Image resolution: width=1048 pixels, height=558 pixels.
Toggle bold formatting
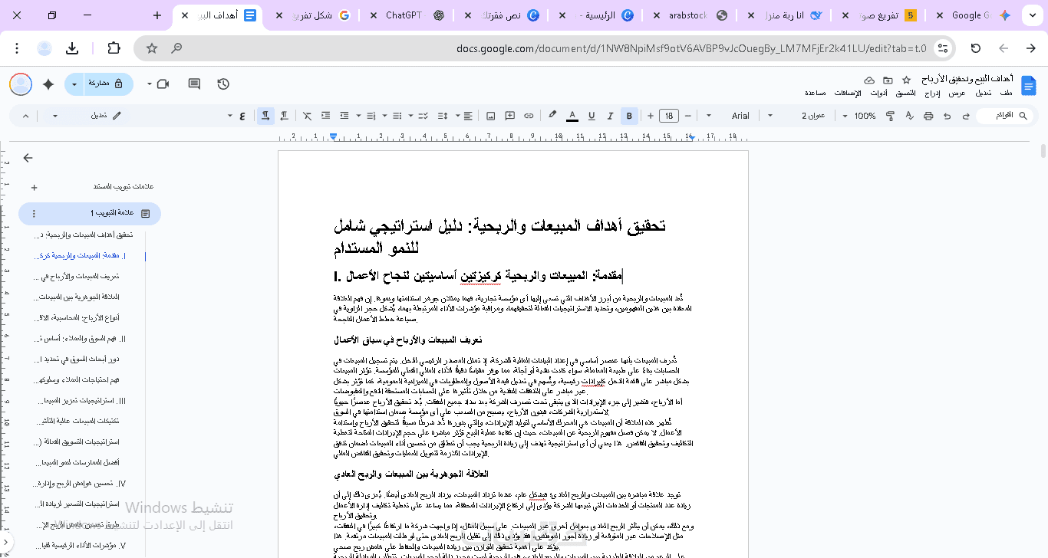coord(629,116)
